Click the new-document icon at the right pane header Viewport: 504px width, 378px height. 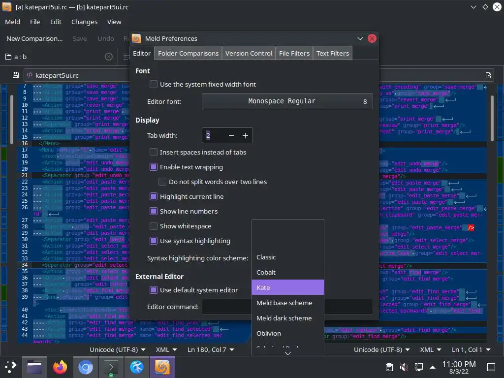pos(488,75)
